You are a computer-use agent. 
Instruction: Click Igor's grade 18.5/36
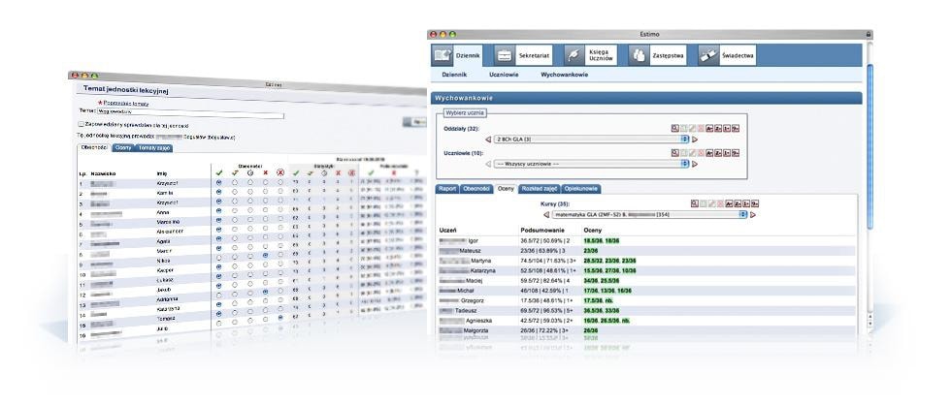pos(593,241)
